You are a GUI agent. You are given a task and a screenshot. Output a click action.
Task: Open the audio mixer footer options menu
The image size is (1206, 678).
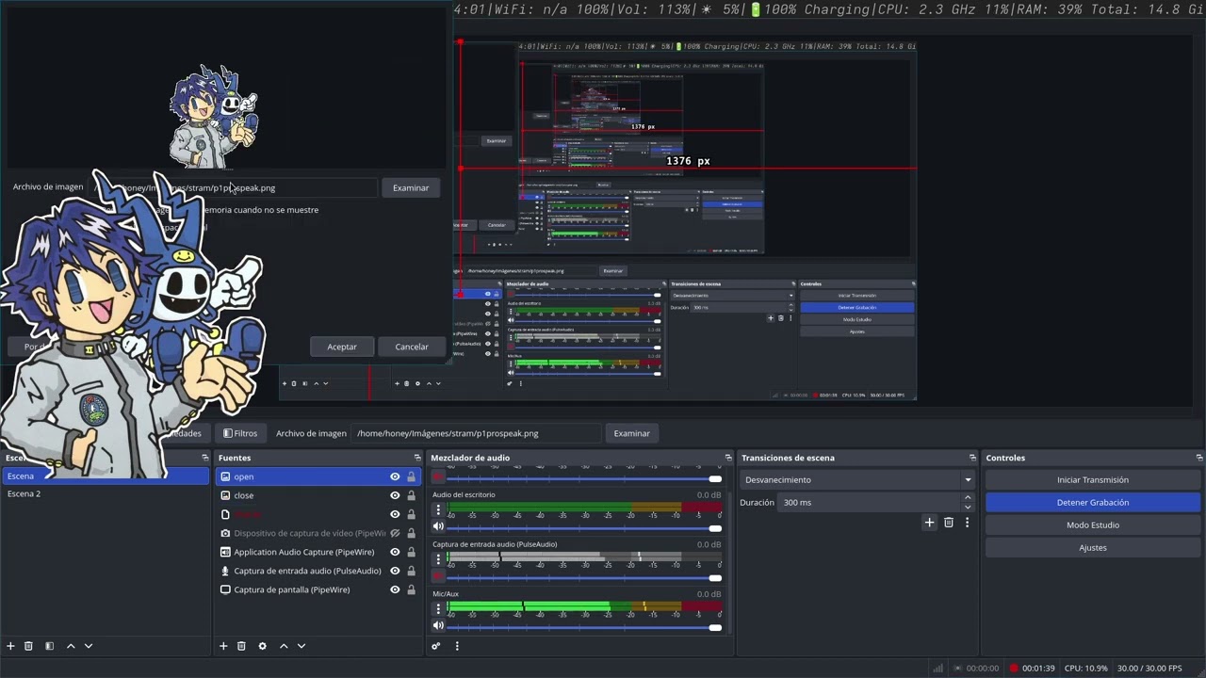coord(457,646)
